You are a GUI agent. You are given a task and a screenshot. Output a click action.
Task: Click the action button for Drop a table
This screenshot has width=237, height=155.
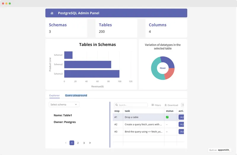[x=181, y=117]
